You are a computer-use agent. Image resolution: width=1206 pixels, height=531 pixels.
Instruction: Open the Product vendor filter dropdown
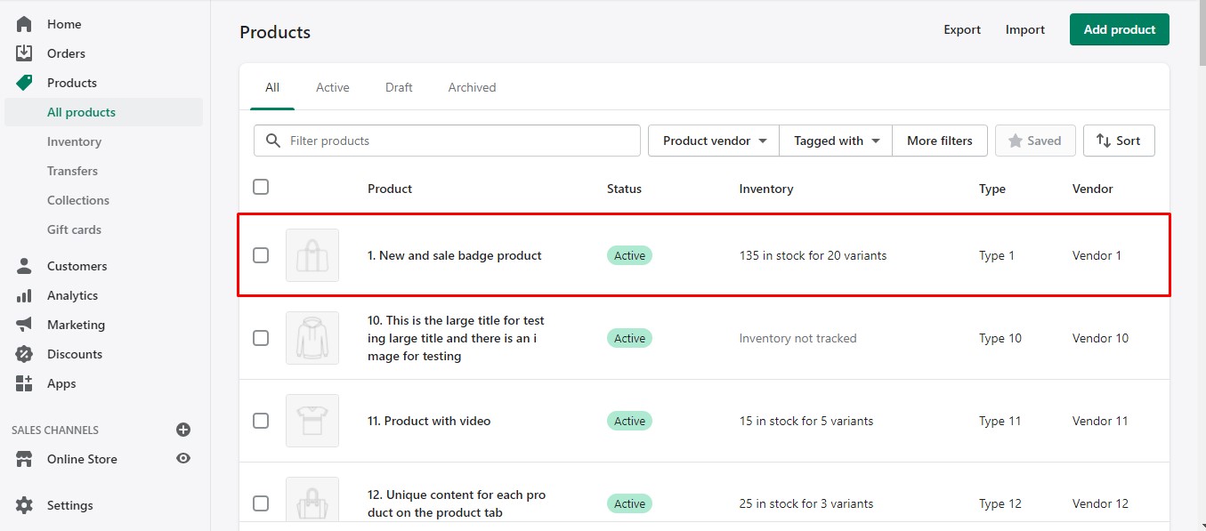[x=712, y=140]
